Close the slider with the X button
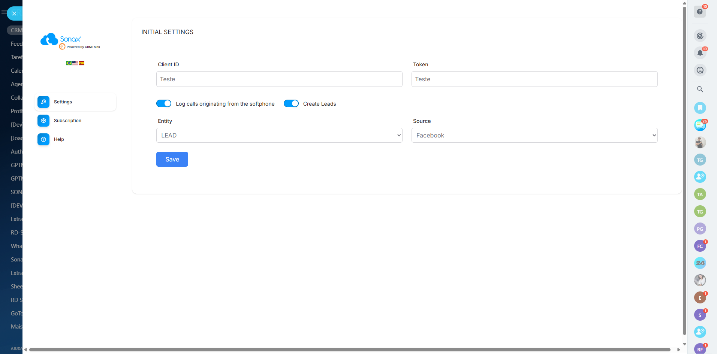 (14, 13)
